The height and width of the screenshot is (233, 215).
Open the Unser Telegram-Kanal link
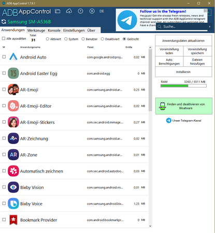pos(184,121)
